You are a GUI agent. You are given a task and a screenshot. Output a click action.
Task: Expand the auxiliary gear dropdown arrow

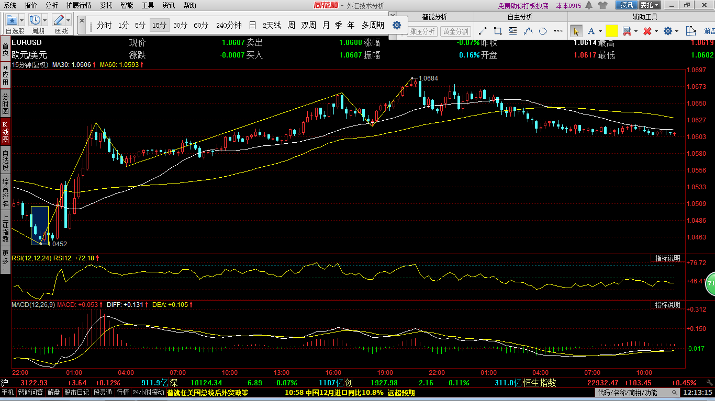click(x=676, y=31)
